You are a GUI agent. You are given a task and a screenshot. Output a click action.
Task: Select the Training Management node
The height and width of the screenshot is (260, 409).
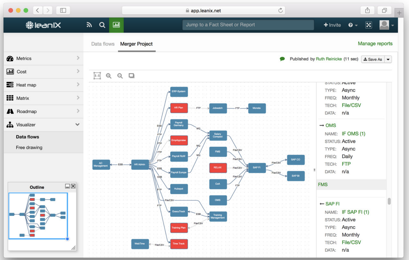(218, 216)
